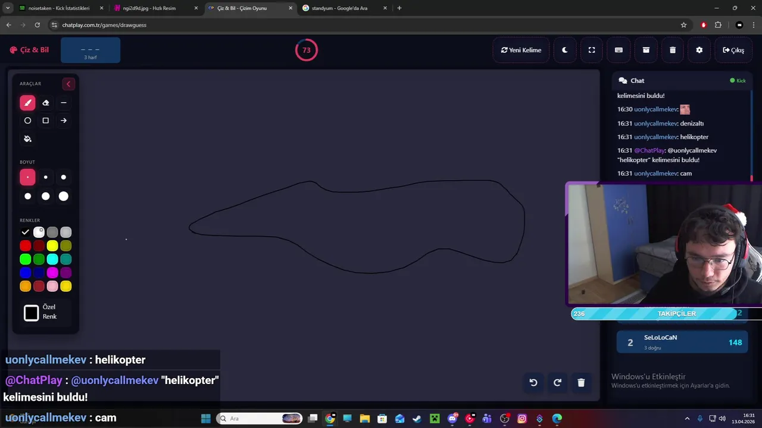Open Chrome three-dot menu
This screenshot has height=428, width=762.
[754, 25]
